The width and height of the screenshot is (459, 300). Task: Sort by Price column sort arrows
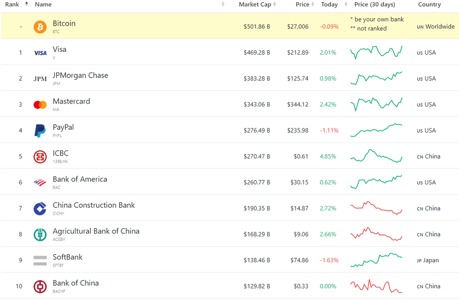(313, 4)
